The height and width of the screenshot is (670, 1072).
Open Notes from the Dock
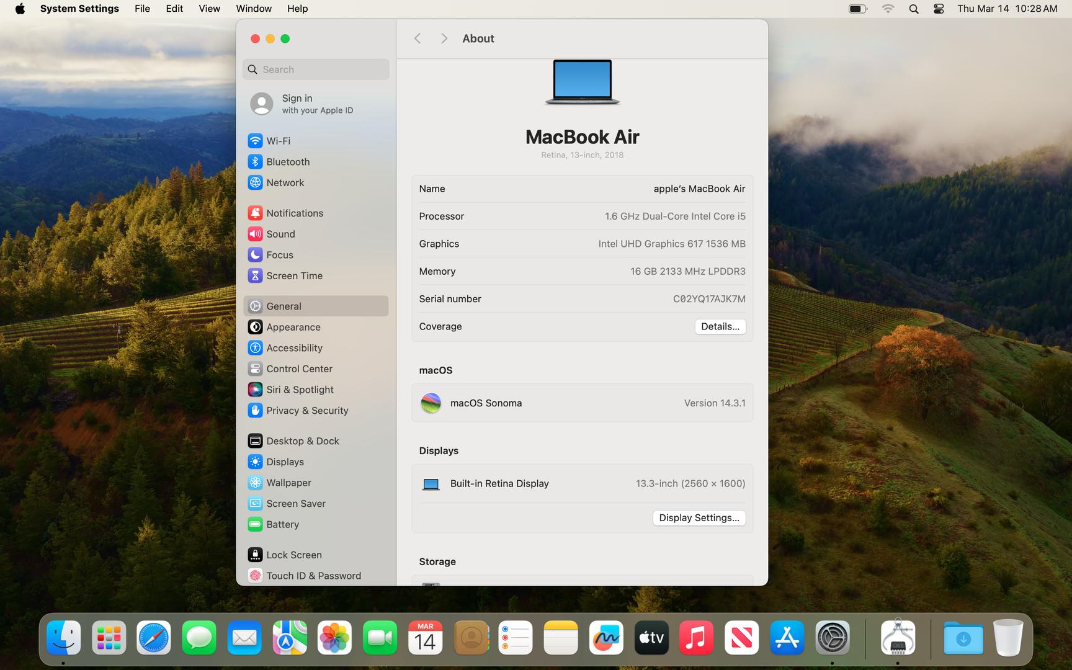[561, 638]
